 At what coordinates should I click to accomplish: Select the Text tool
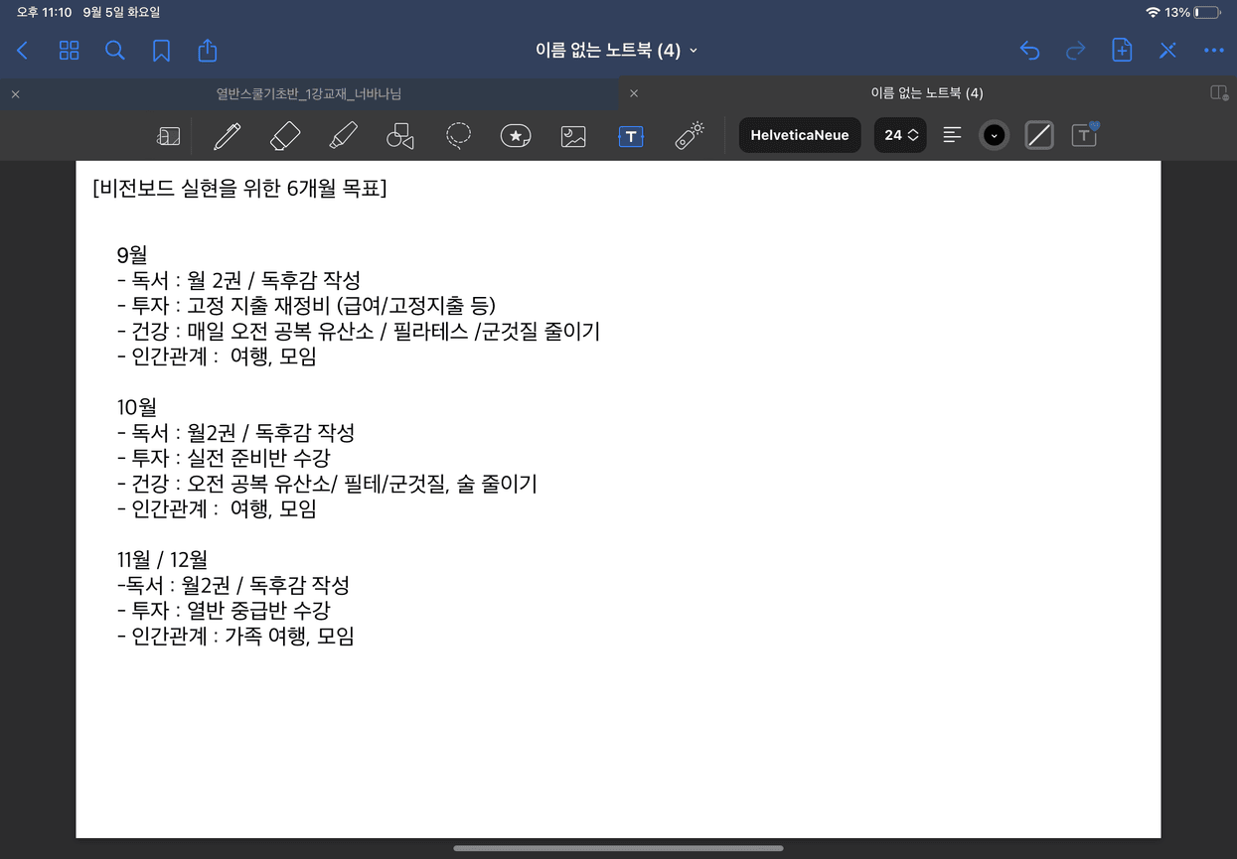tap(631, 136)
